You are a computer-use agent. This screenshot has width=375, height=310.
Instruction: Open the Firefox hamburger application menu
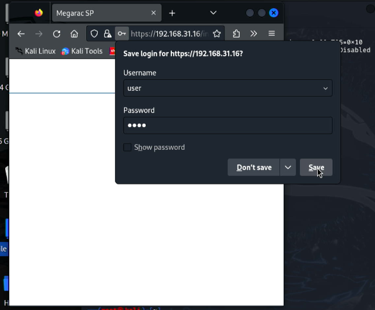(271, 34)
